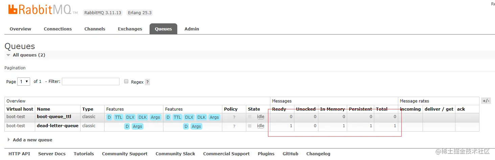This screenshot has height=160, width=495.
Task: Open the dead-letter-queue queue link
Action: 58,126
